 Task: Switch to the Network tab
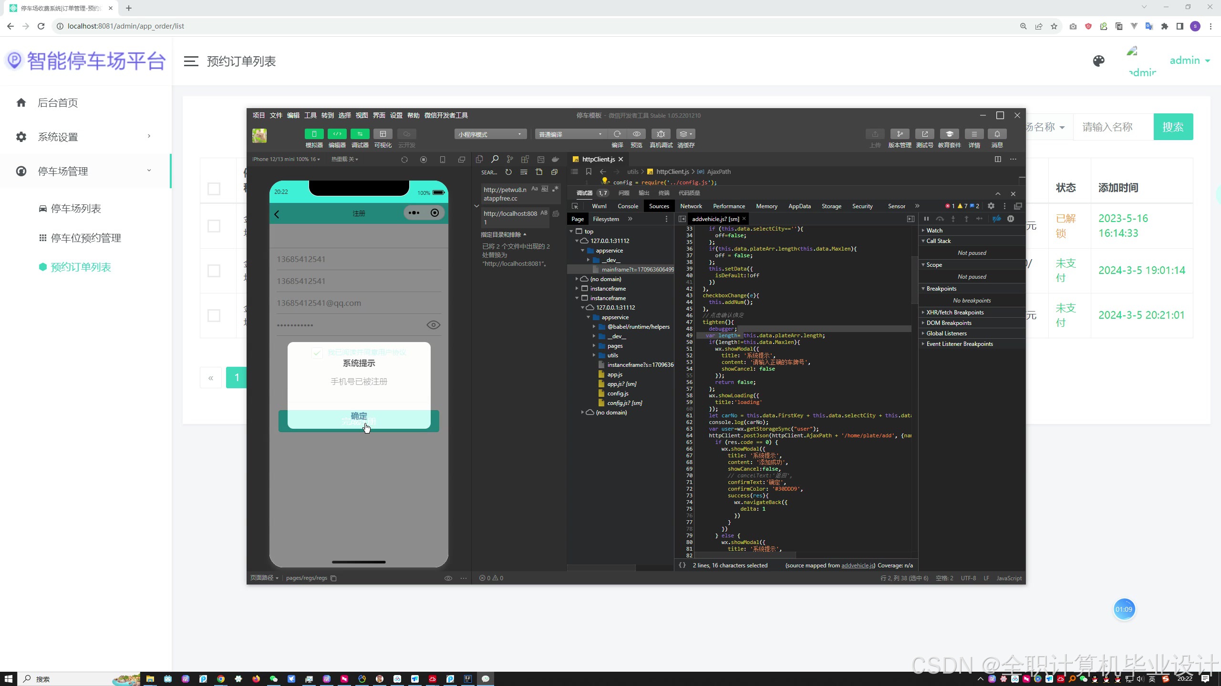click(691, 206)
